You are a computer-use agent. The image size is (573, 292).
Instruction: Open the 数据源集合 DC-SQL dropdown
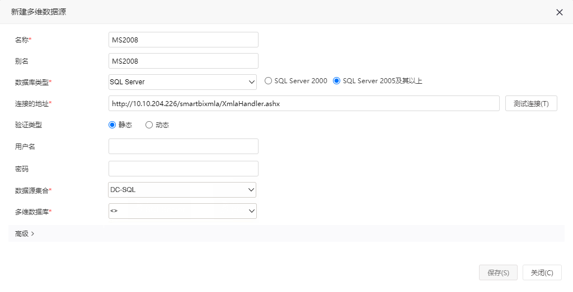coord(182,190)
